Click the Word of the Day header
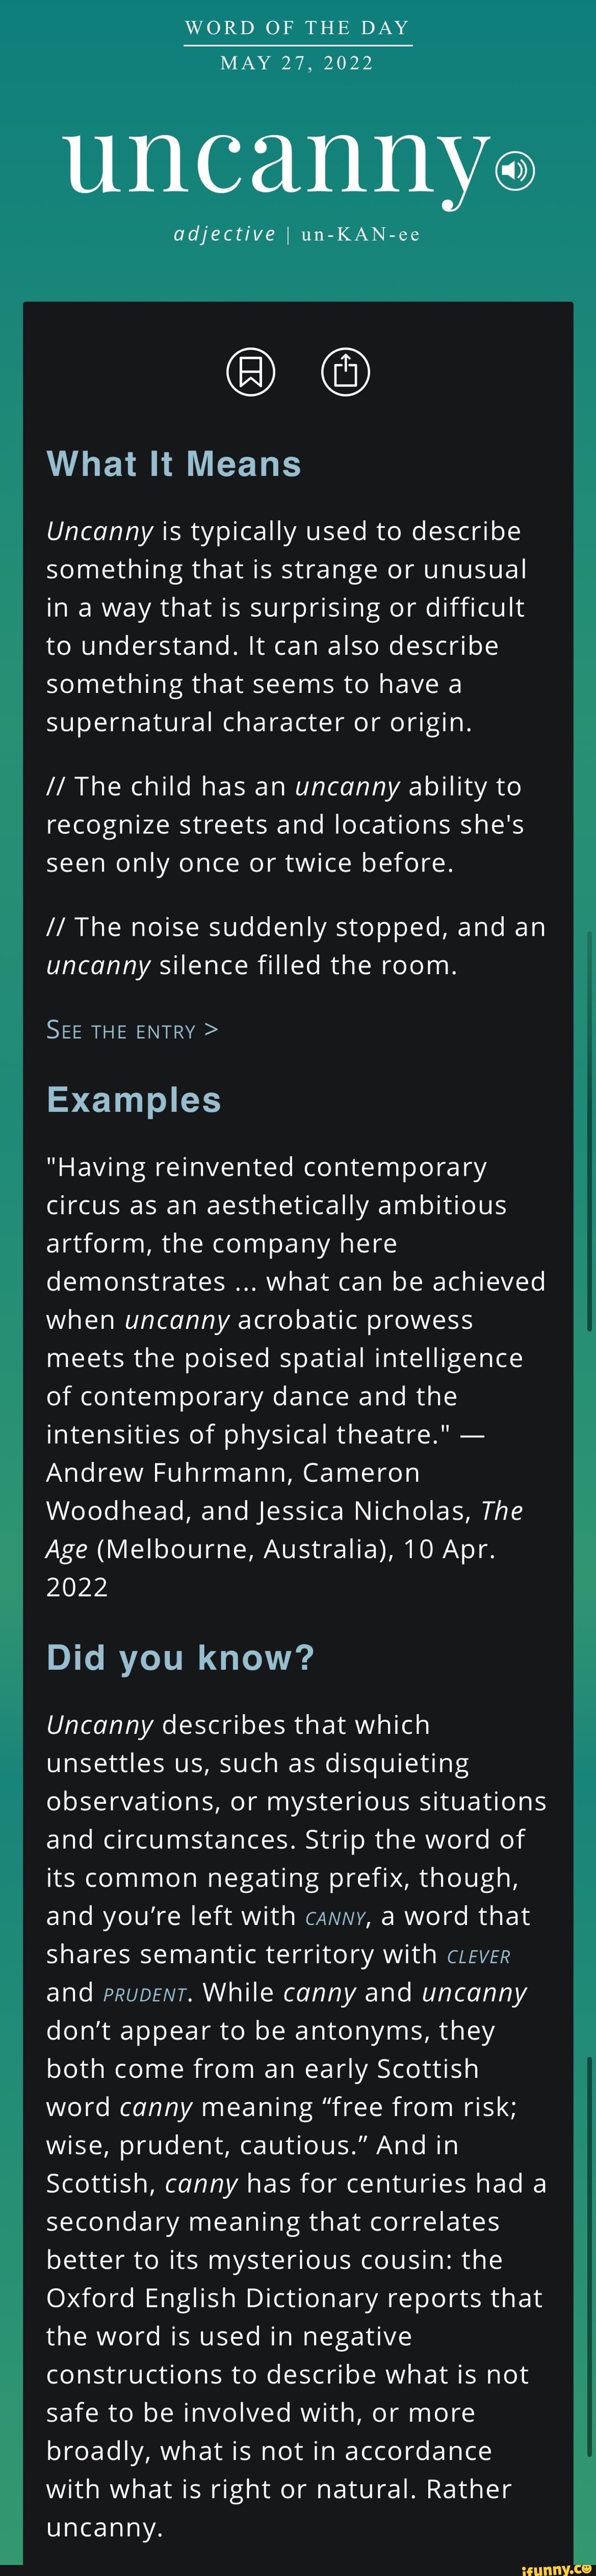596x2576 pixels. point(298,27)
